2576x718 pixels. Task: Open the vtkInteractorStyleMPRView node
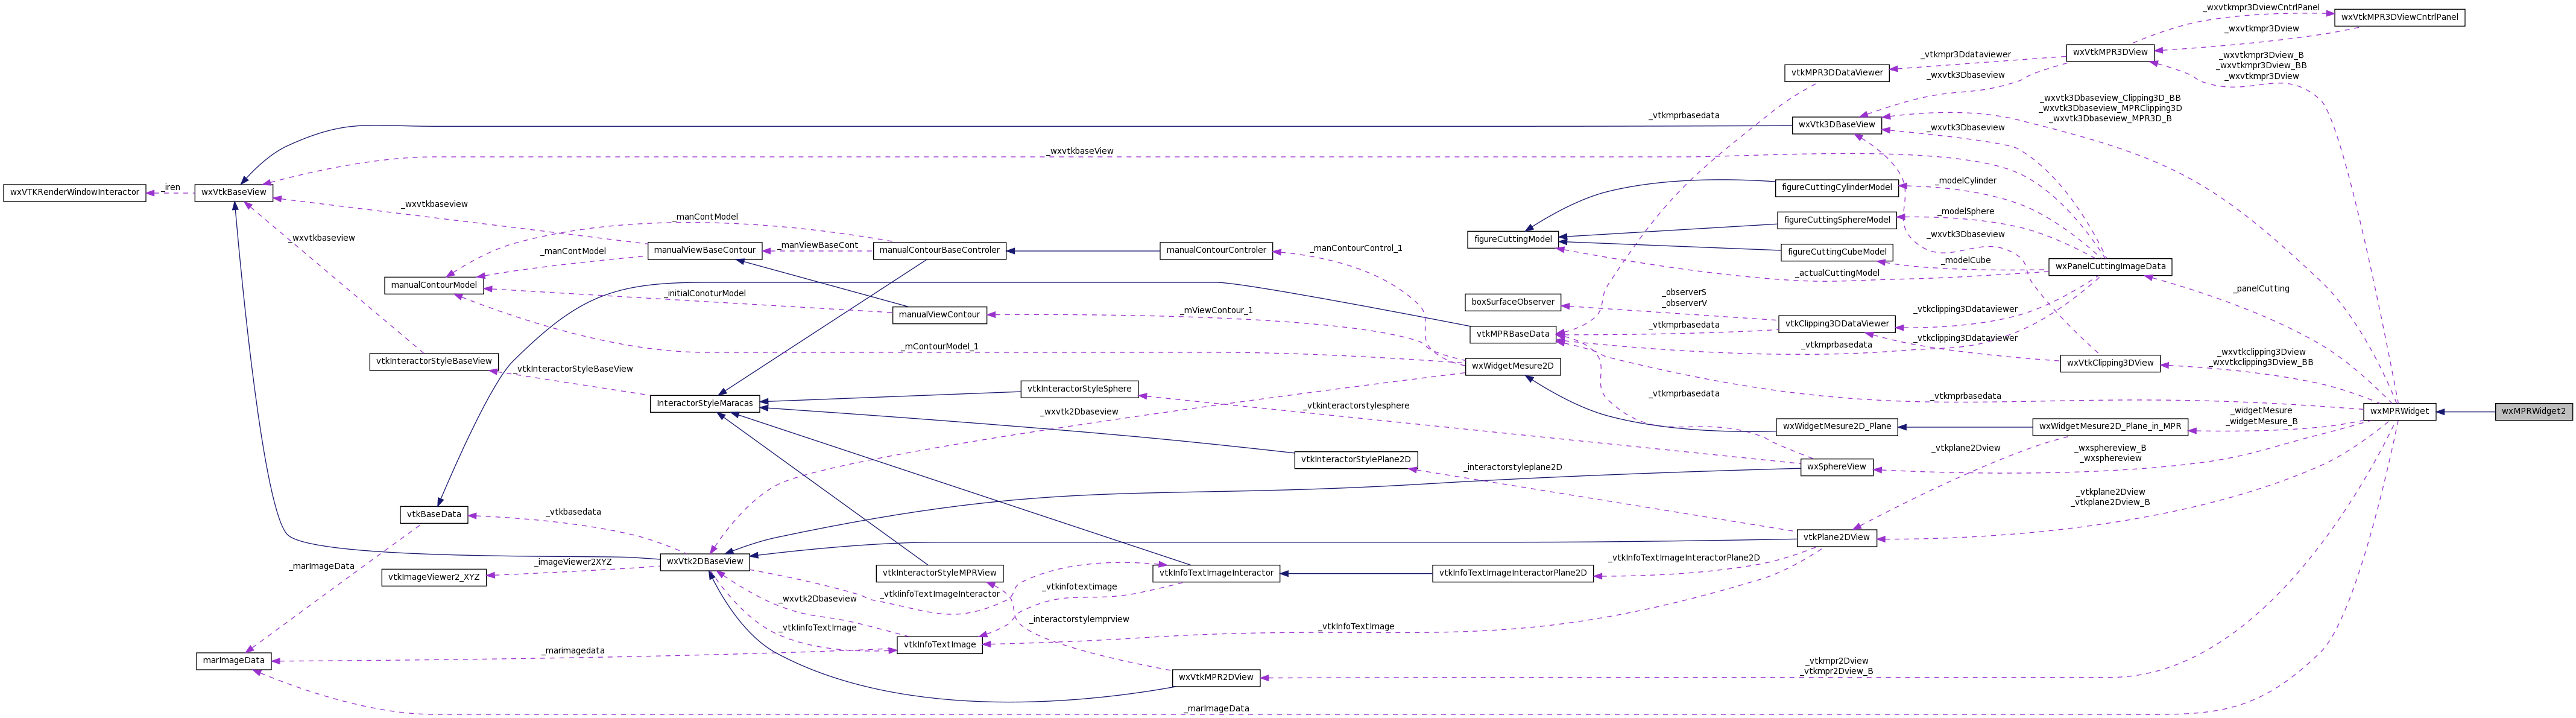(x=940, y=574)
